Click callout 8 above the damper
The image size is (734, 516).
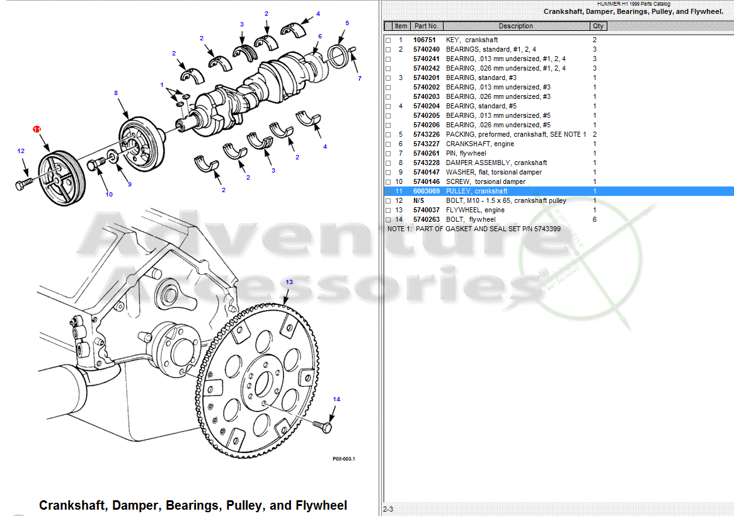tap(116, 93)
